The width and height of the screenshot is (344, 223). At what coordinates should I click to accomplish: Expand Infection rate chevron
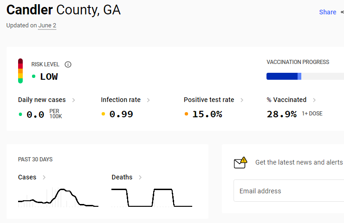(148, 100)
